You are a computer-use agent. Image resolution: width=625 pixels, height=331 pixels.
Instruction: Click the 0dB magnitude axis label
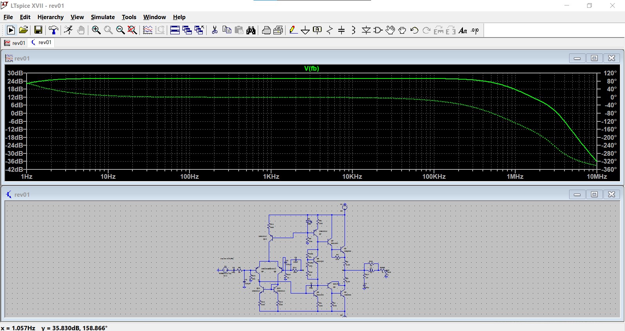(x=17, y=113)
